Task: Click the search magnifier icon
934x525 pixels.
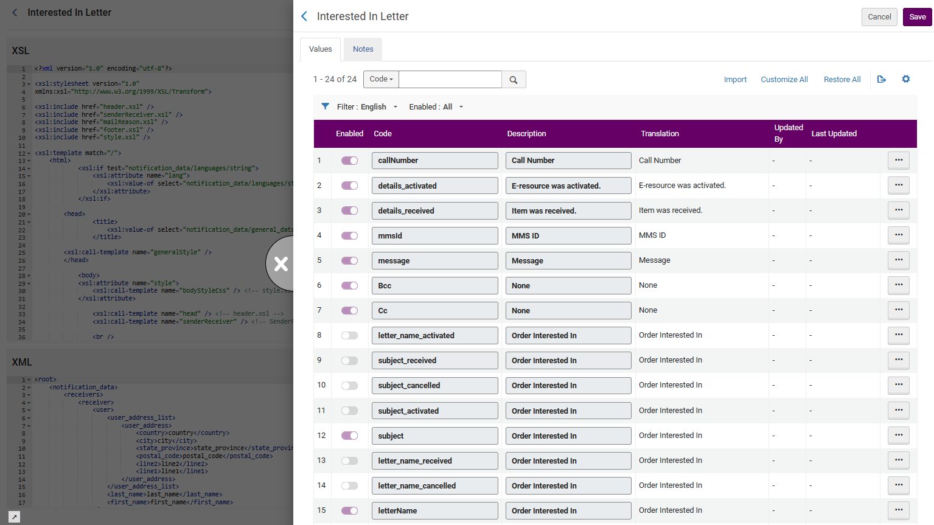Action: [x=514, y=80]
